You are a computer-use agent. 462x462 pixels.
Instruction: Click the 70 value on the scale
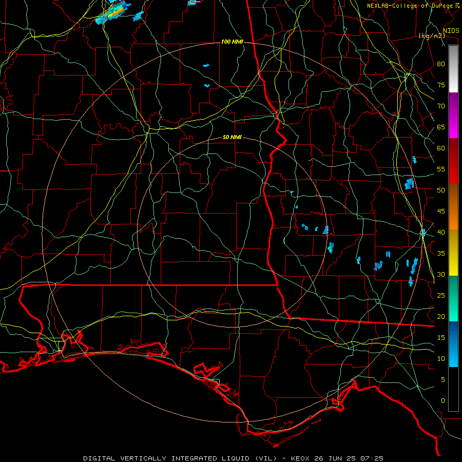[441, 106]
